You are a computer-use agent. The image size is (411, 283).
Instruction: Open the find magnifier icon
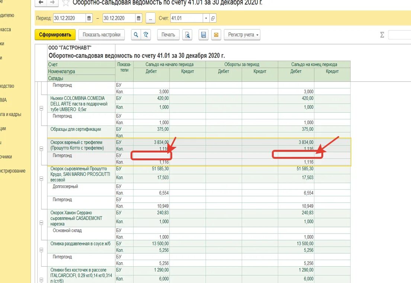click(136, 35)
